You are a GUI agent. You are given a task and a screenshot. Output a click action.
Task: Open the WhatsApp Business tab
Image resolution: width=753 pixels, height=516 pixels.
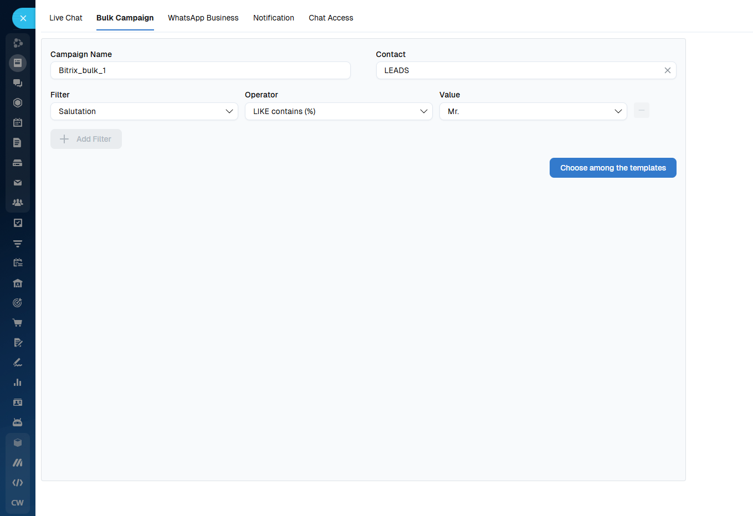203,18
